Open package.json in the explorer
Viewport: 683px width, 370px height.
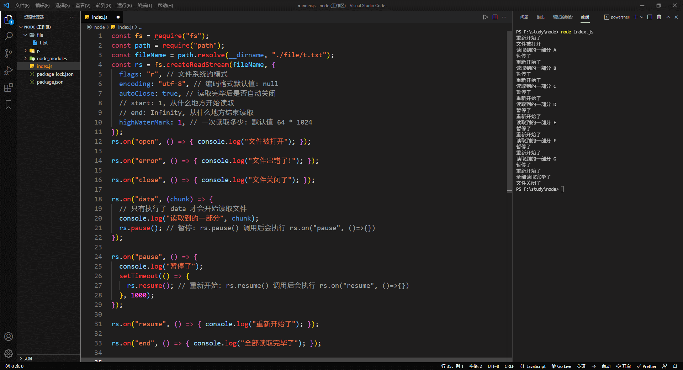(x=50, y=82)
